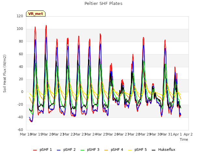Click the Mar 21 x-axis tick label
The width and height of the screenshot is (208, 156).
click(58, 134)
